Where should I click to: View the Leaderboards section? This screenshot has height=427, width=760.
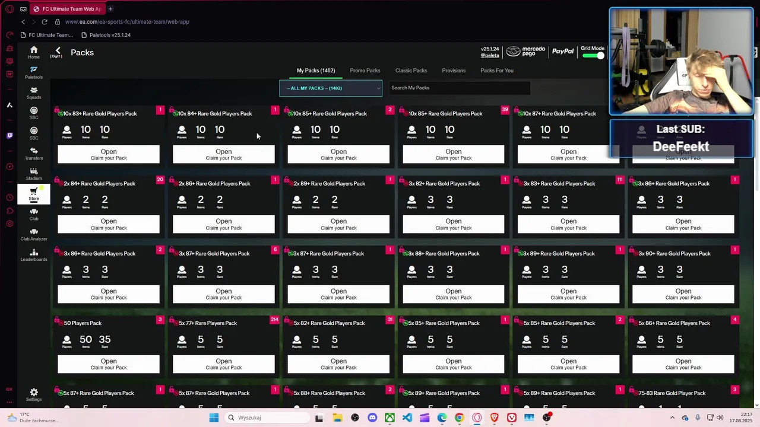click(34, 254)
